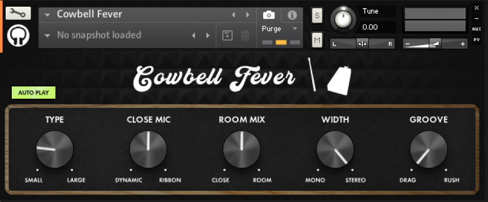Click the pan slider between L and R
This screenshot has width=488, height=202.
[362, 44]
